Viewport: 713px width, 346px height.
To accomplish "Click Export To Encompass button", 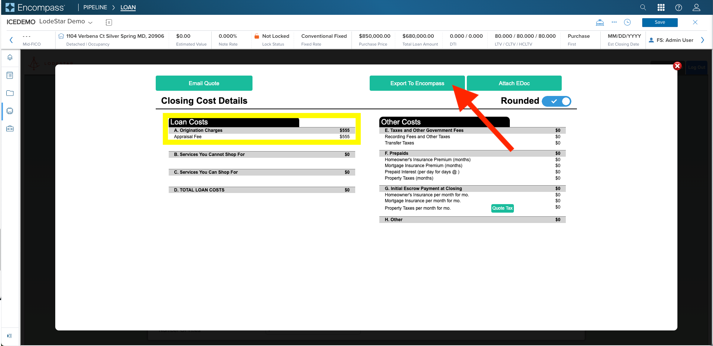I will click(x=417, y=83).
